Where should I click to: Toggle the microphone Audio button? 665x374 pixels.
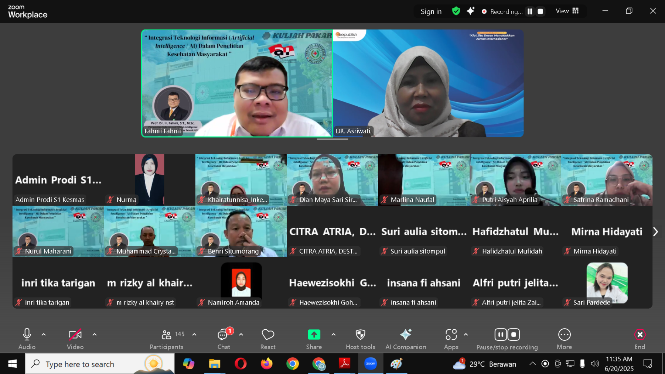point(27,338)
